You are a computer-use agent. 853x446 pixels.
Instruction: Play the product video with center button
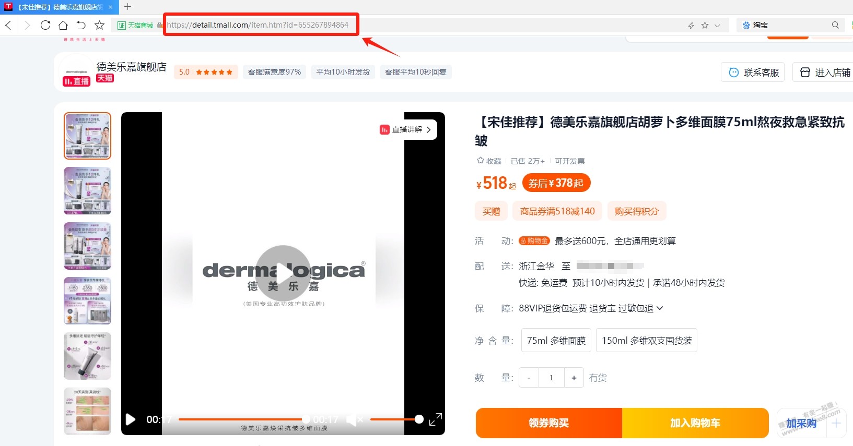coord(283,272)
